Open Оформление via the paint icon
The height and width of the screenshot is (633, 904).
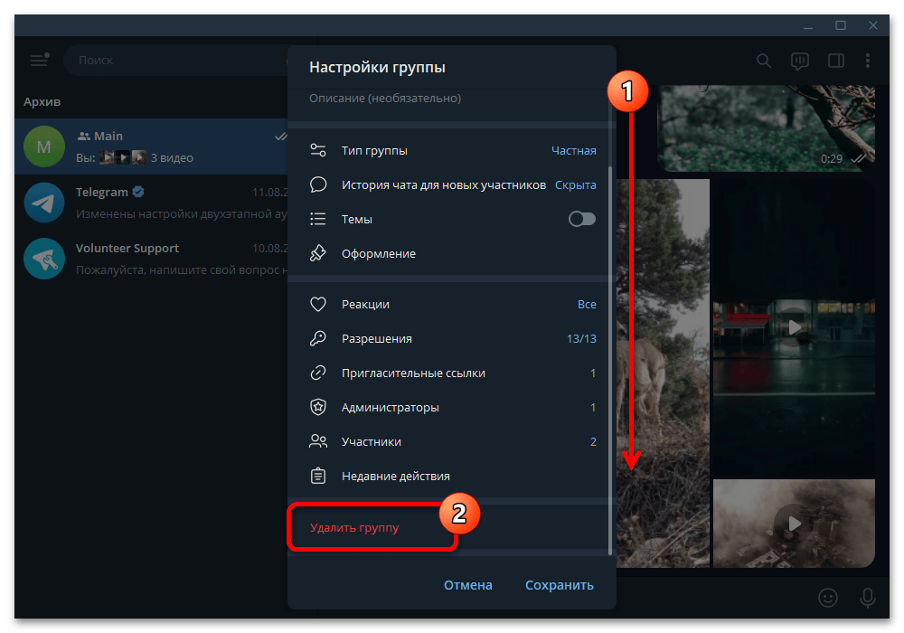pyautogui.click(x=318, y=253)
